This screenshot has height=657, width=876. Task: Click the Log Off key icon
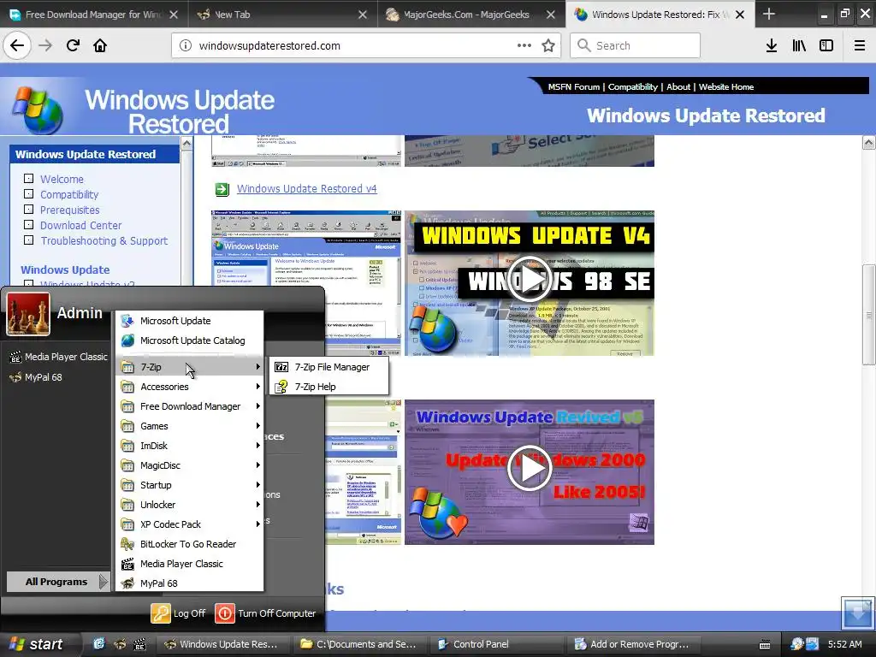pos(160,613)
